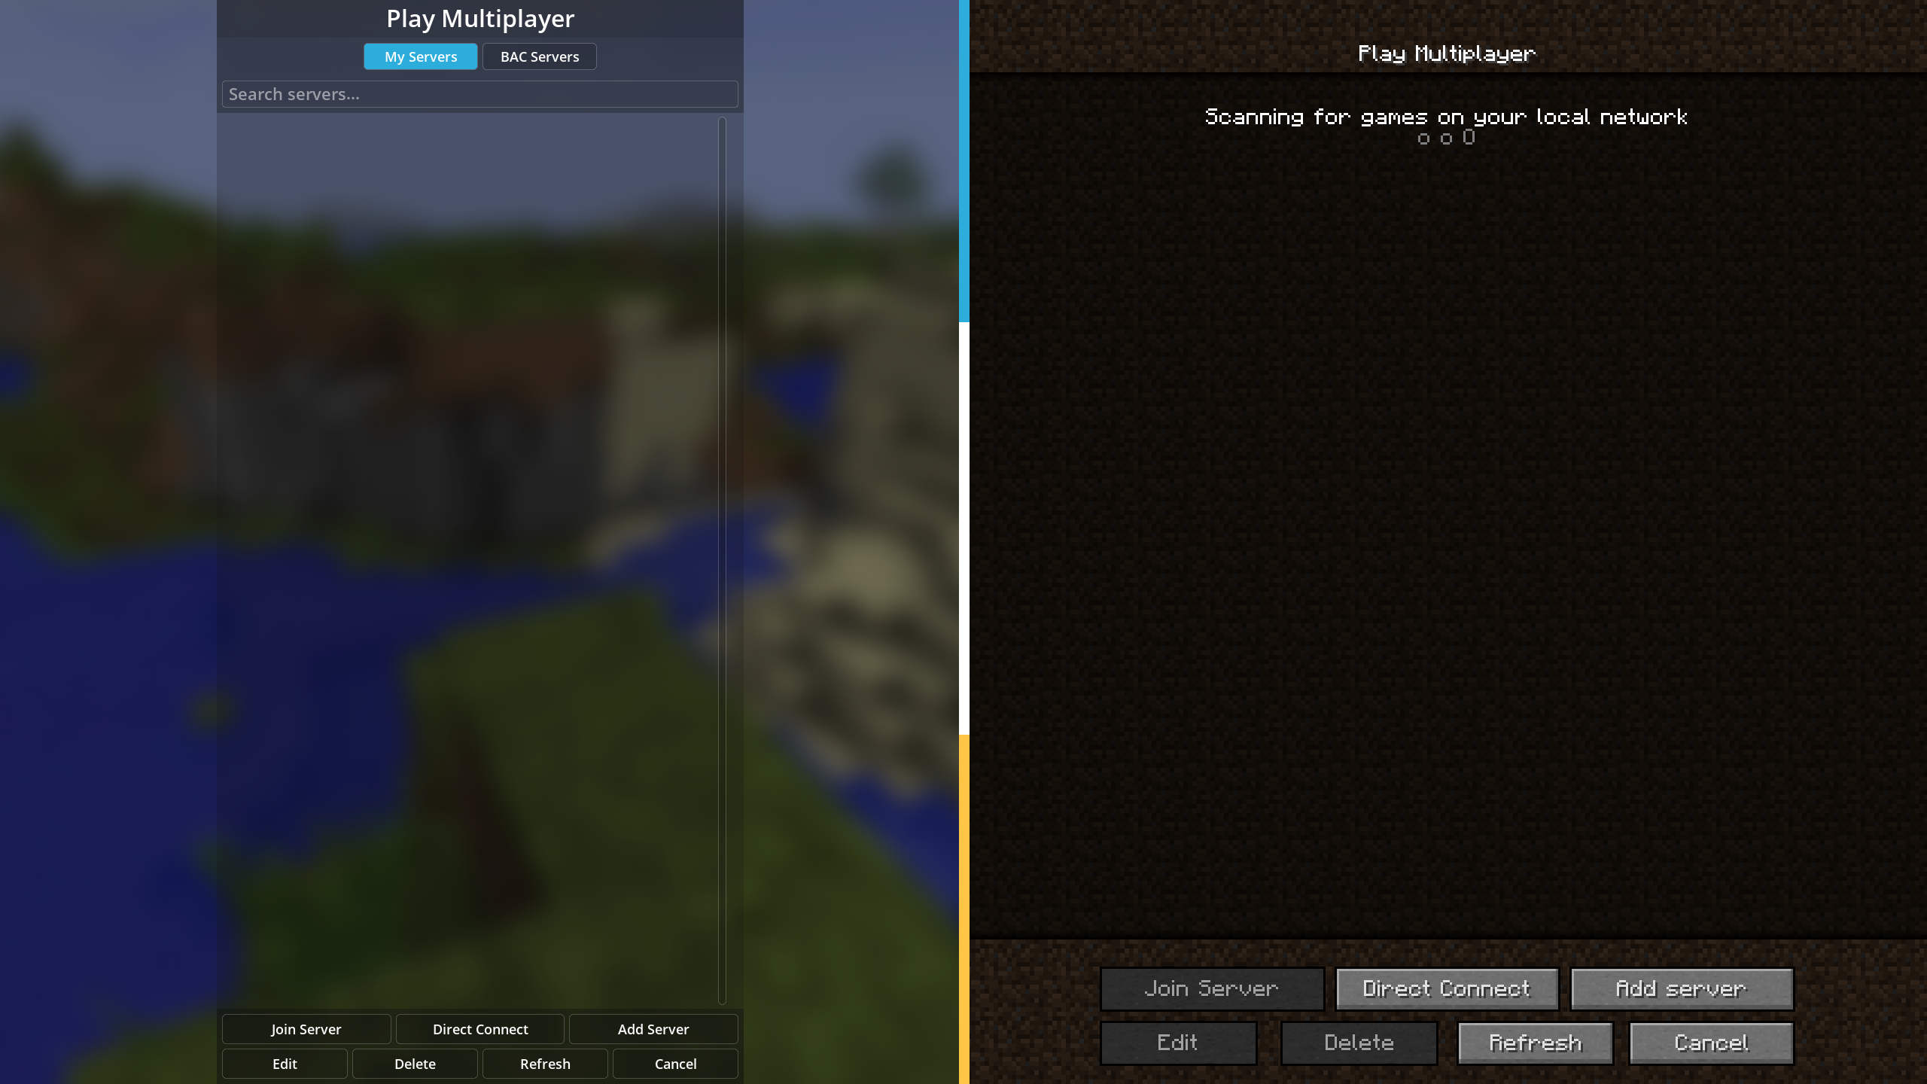Click Cancel in right multiplayer panel
This screenshot has width=1927, height=1084.
pyautogui.click(x=1711, y=1043)
